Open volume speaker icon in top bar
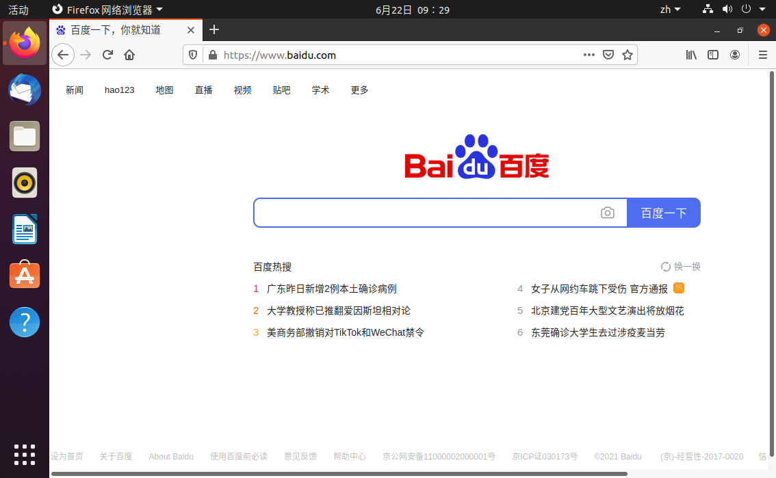This screenshot has height=478, width=776. [727, 10]
